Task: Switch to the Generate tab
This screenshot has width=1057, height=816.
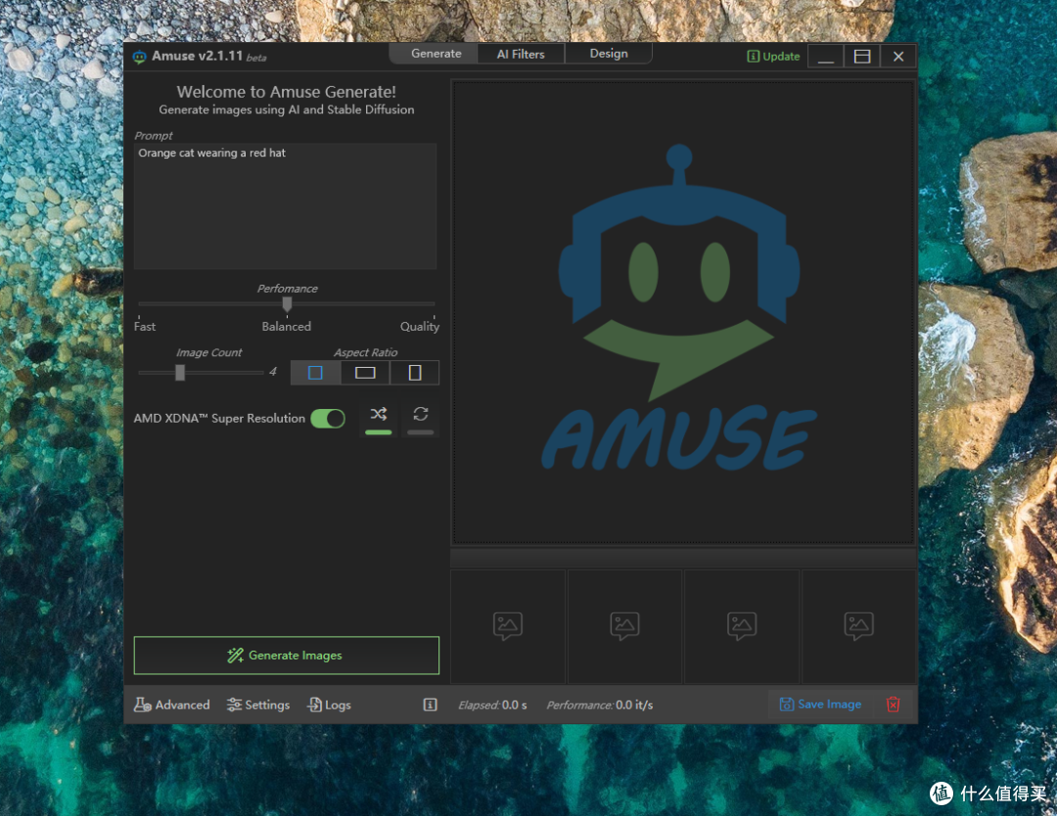Action: 436,54
